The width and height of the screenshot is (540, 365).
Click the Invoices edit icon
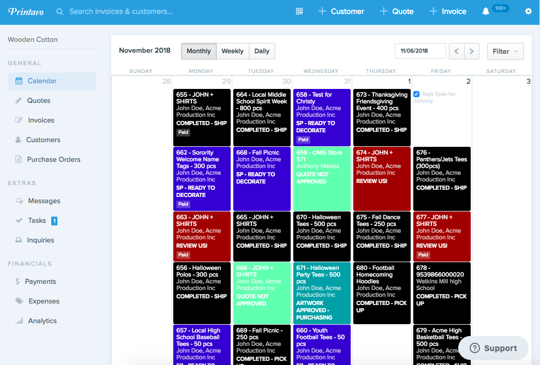click(x=19, y=120)
